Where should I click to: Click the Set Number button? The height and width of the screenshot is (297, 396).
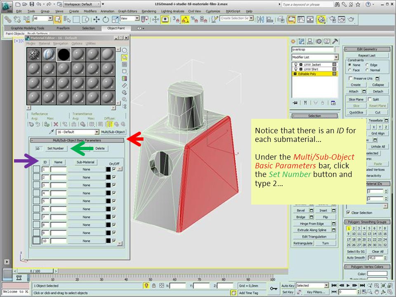click(x=56, y=148)
